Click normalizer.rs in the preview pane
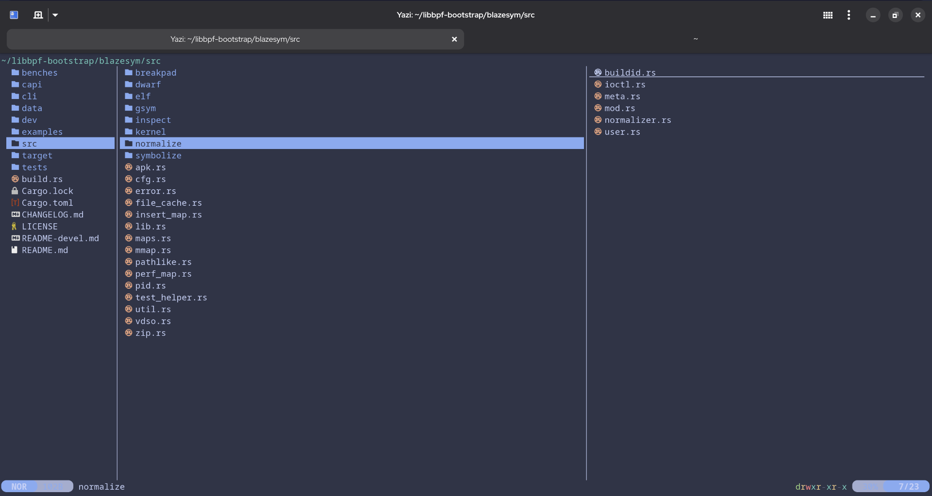Viewport: 932px width, 496px height. tap(637, 120)
